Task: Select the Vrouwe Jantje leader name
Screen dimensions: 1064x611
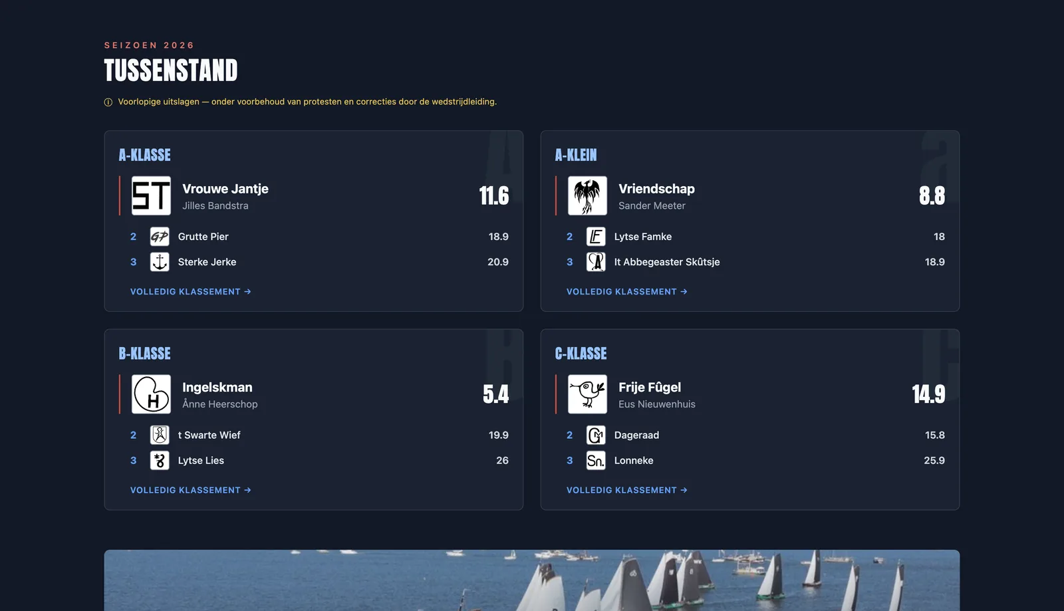Action: click(225, 189)
